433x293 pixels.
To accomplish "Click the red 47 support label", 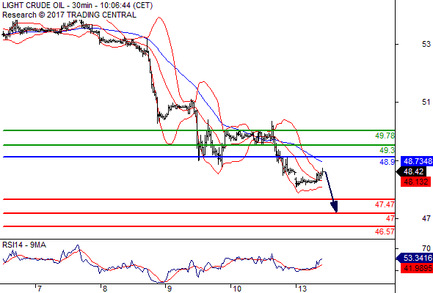I will (390, 218).
